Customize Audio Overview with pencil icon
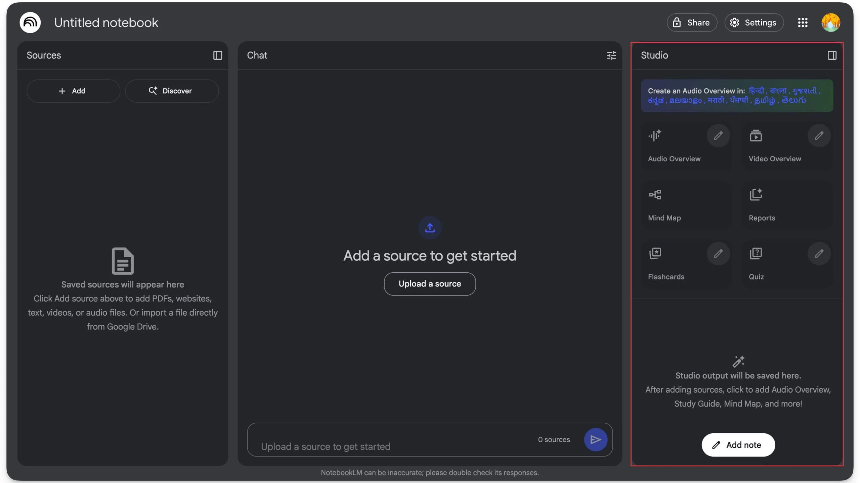This screenshot has width=860, height=483. click(x=718, y=136)
